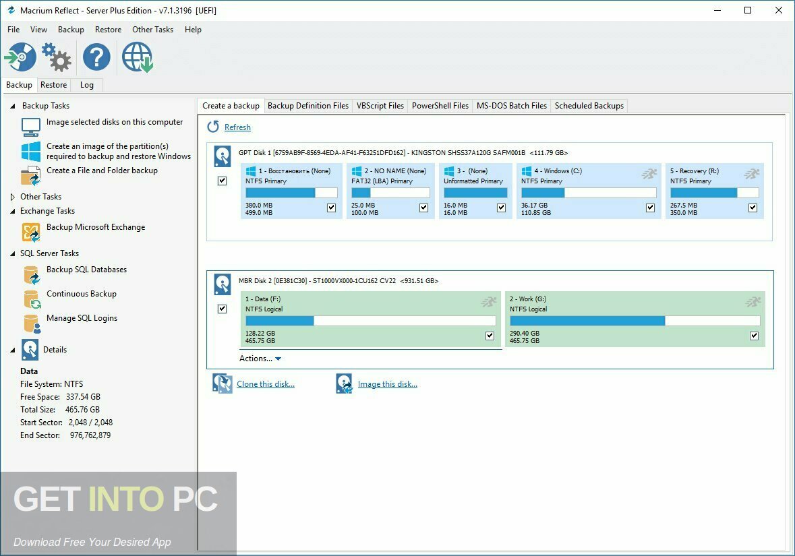Toggle the GPT Disk 1 checkbox
Screen dimensions: 795x556
point(222,181)
